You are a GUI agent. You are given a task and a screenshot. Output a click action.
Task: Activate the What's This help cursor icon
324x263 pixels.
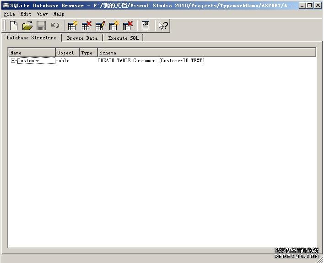tap(163, 26)
